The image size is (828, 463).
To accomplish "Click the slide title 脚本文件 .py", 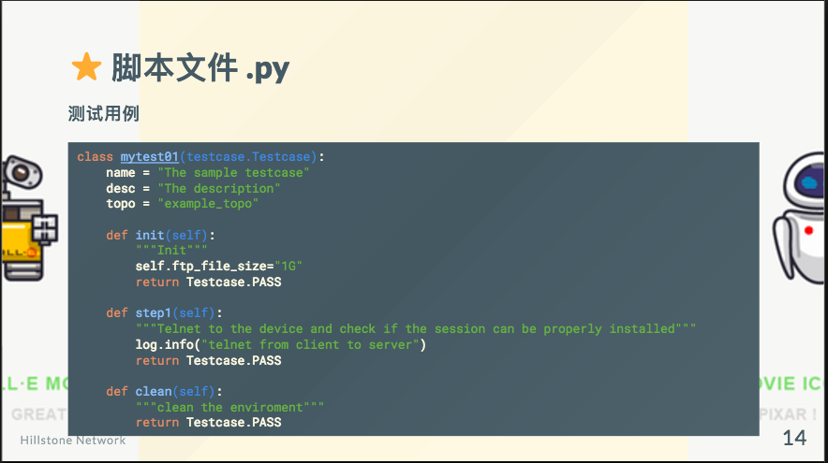I will pyautogui.click(x=200, y=68).
